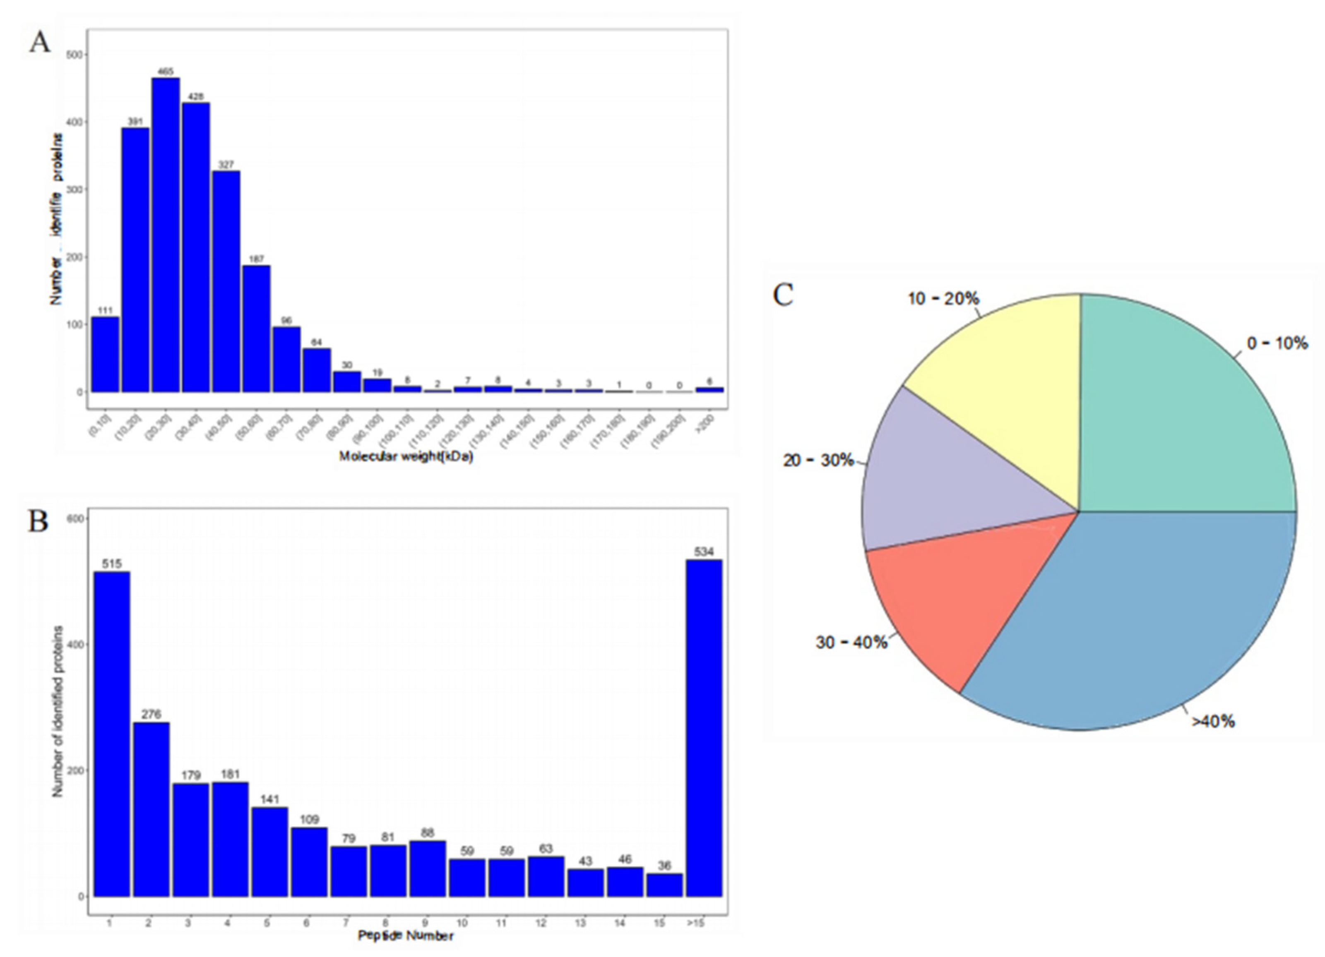The width and height of the screenshot is (1325, 957).
Task: Click the panel letter C label
Action: pos(783,295)
